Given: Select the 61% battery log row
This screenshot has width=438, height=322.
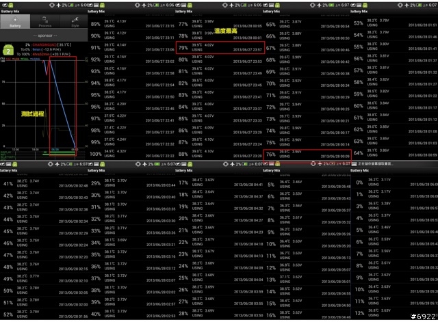Looking at the screenshot, I should (x=394, y=118).
